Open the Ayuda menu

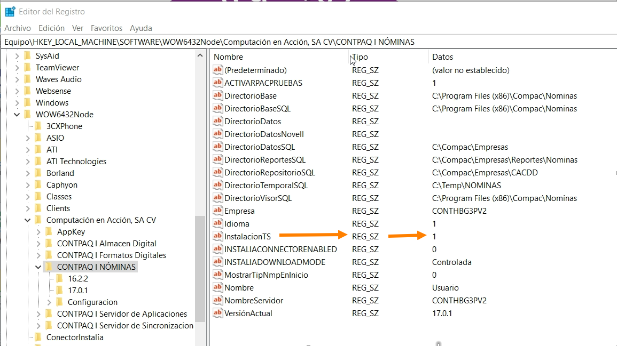pyautogui.click(x=141, y=28)
